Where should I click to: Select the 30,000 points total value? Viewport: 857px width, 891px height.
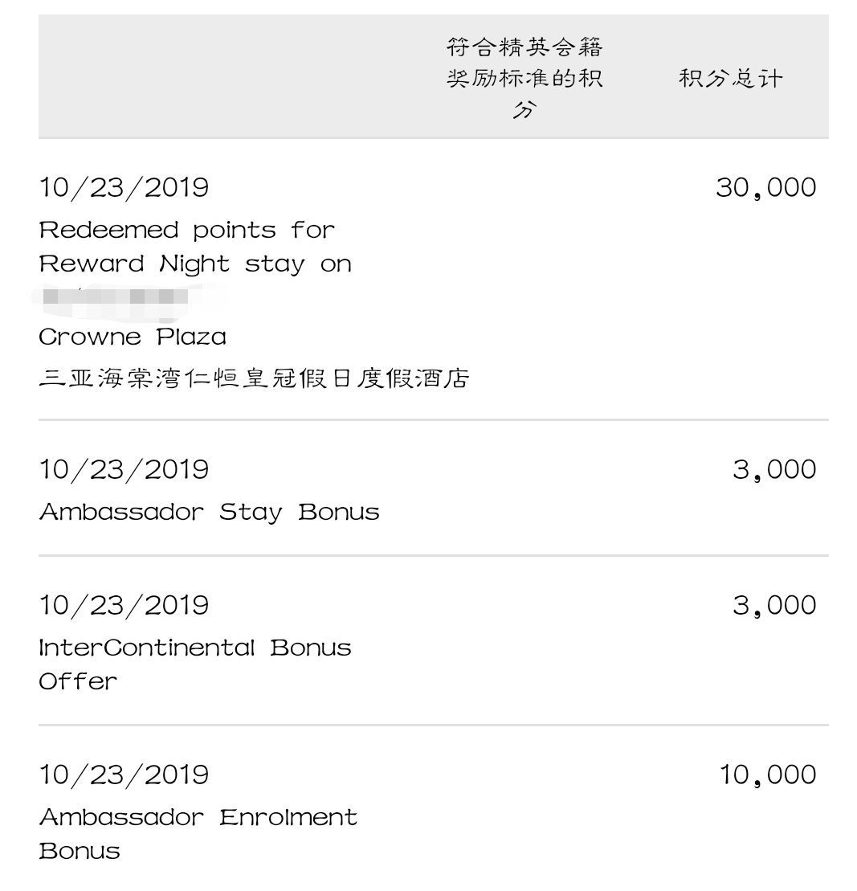coord(765,188)
